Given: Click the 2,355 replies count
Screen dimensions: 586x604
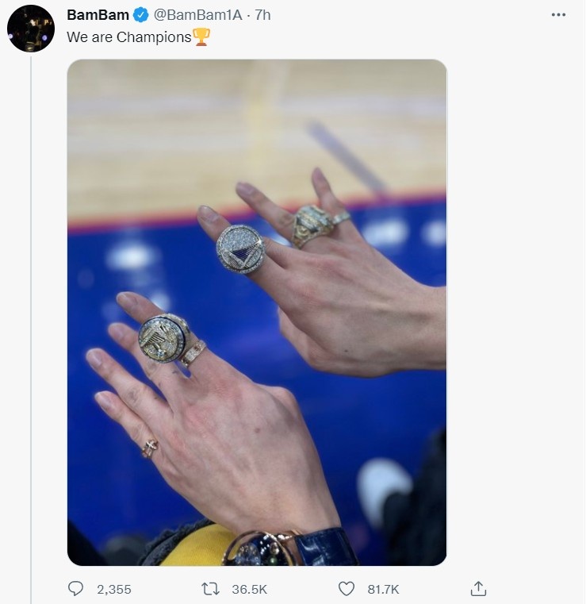Looking at the screenshot, I should [x=114, y=590].
